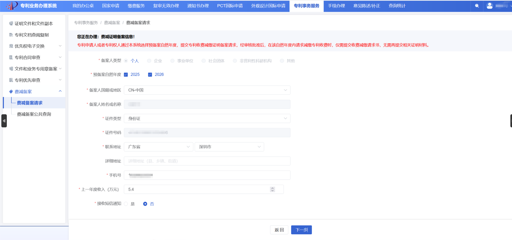Open 通知书办理 top menu
Viewport: 512px width, 240px height.
(198, 6)
